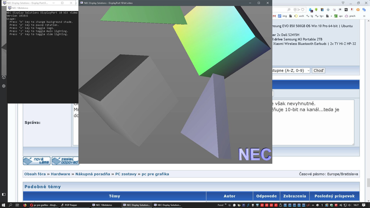Expand the bookmarks bar overflow chevron

[364, 16]
